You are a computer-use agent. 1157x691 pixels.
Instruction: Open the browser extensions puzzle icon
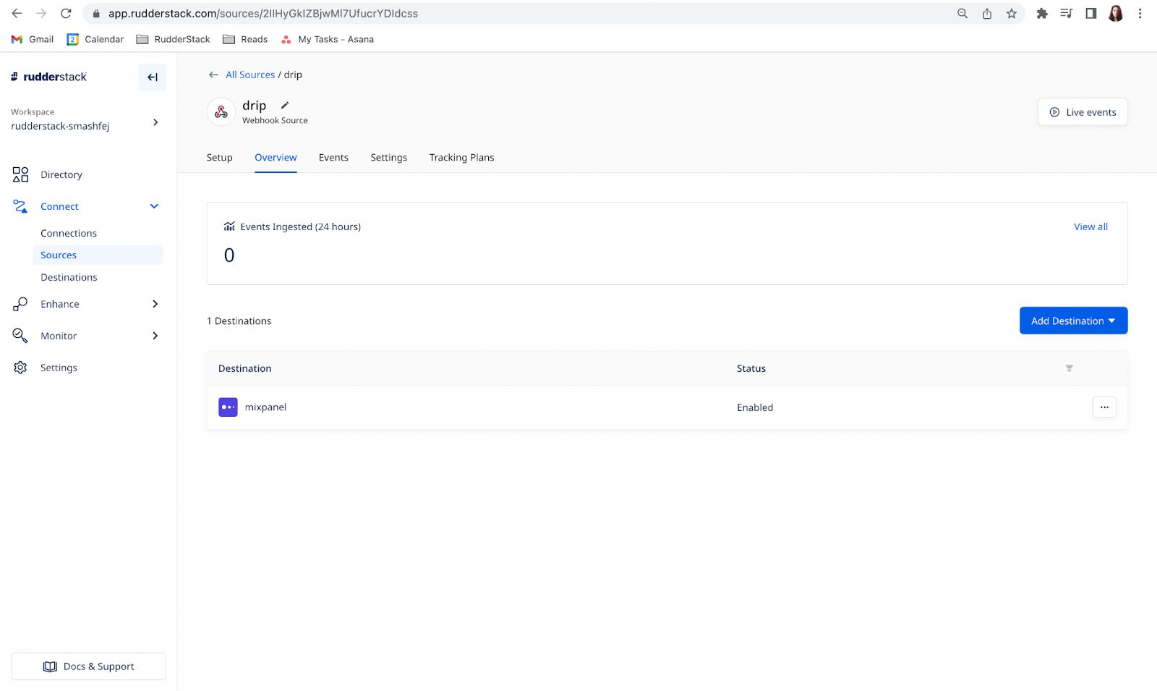coord(1042,13)
